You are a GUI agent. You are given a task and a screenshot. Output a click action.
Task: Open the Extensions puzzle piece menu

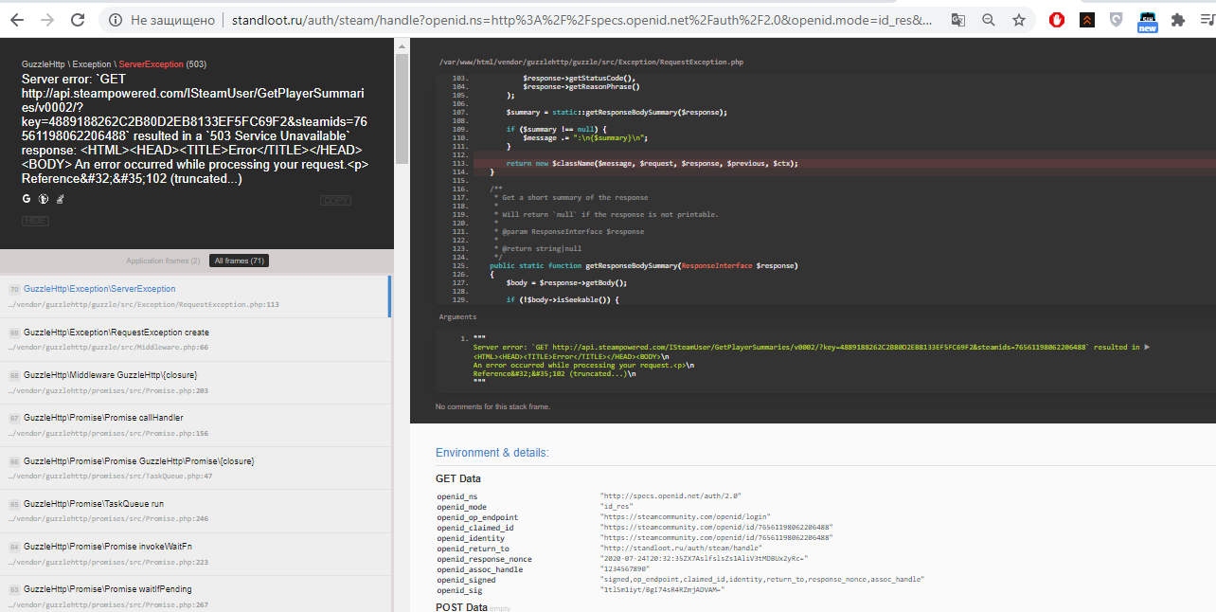pos(1178,20)
